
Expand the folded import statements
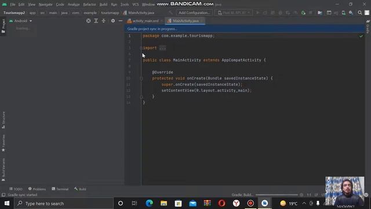pos(141,48)
